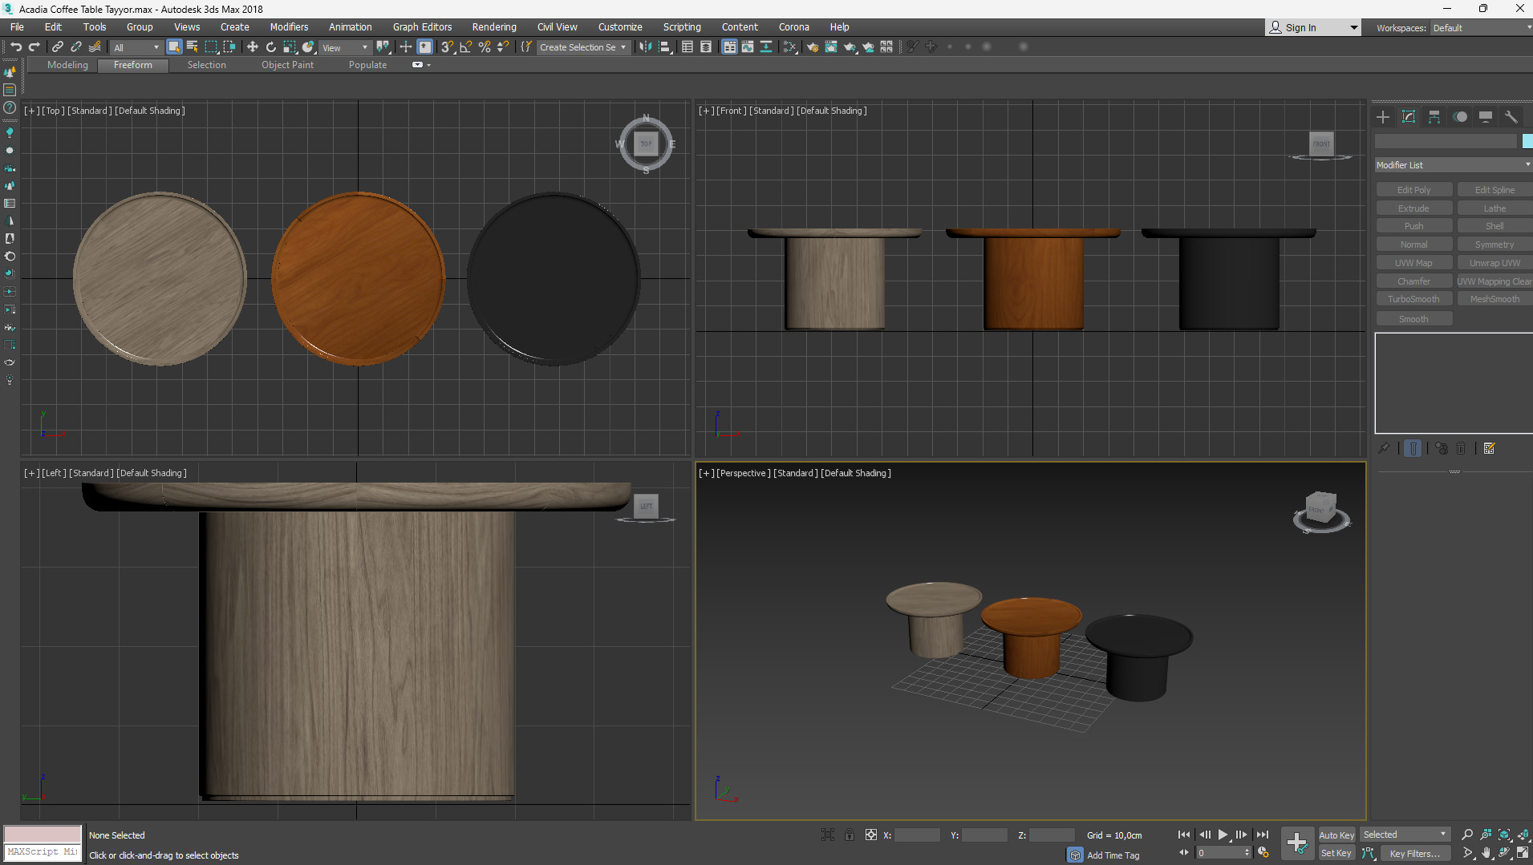
Task: Open the Workspaces Default dropdown
Action: pyautogui.click(x=1482, y=28)
